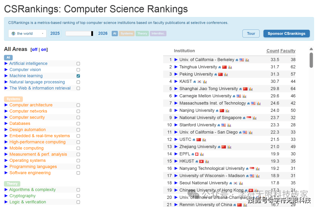Click the year range slider between 2025 and 2026
The height and width of the screenshot is (207, 318).
click(79, 34)
